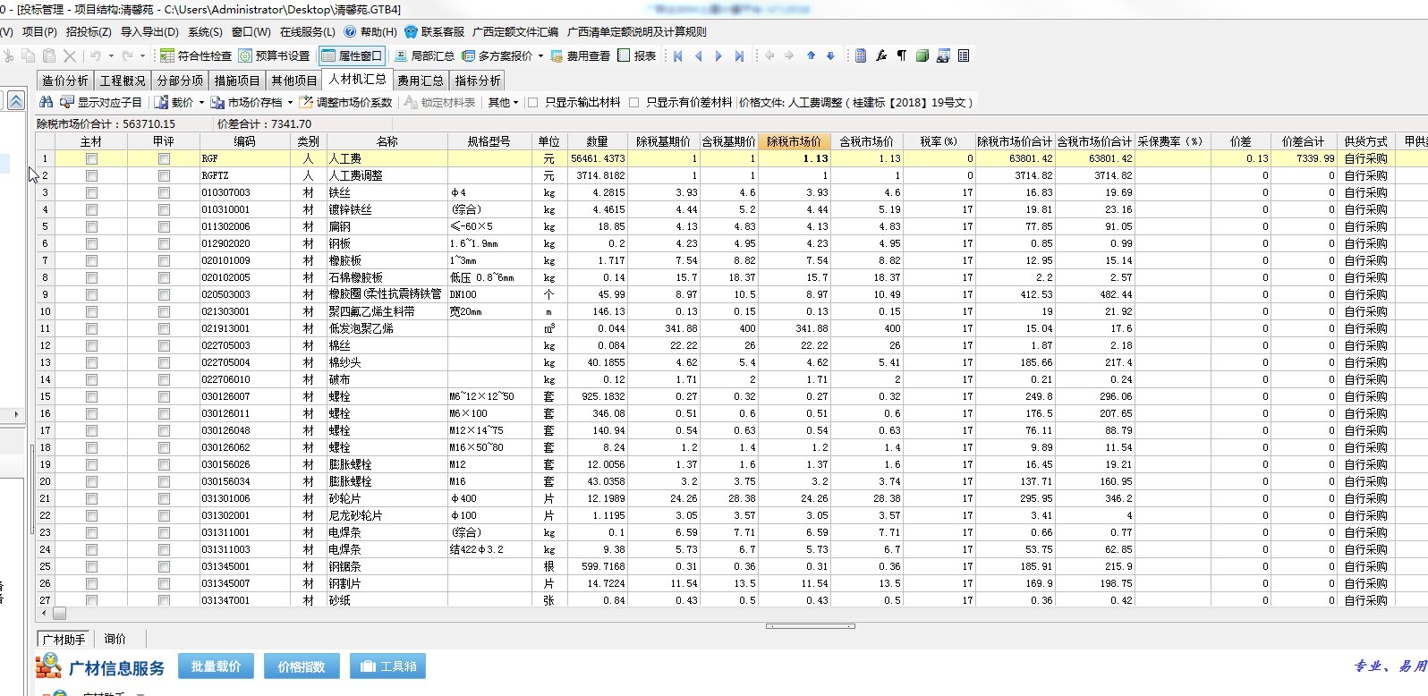The height and width of the screenshot is (696, 1428).
Task: Check 主材 box for 砂轮片 row
Action: click(91, 498)
